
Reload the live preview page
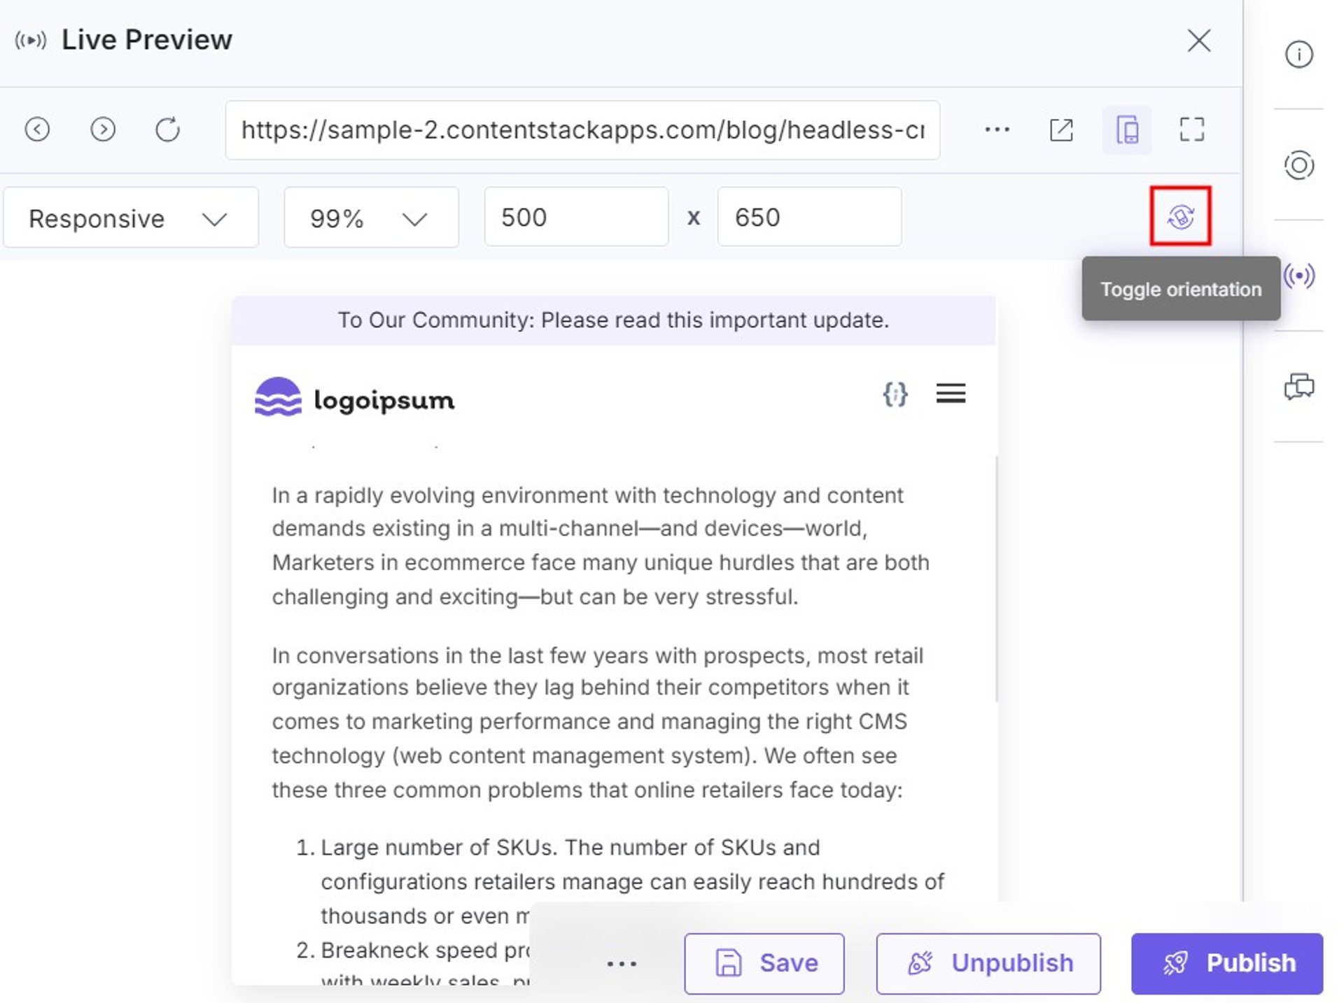[x=167, y=129]
